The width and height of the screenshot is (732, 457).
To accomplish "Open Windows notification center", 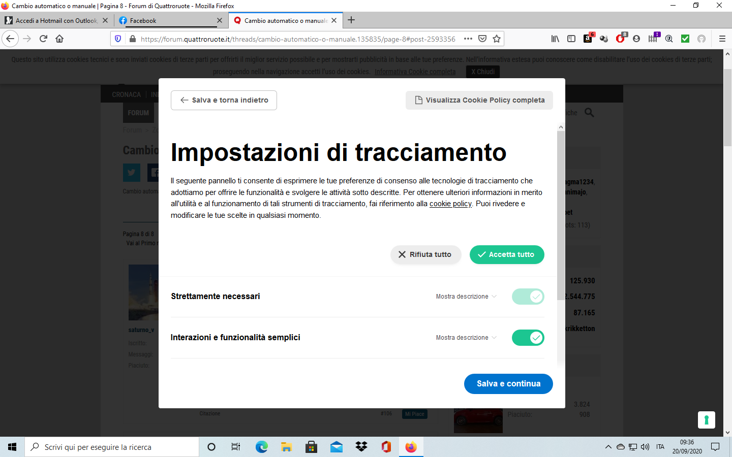I will tap(715, 447).
